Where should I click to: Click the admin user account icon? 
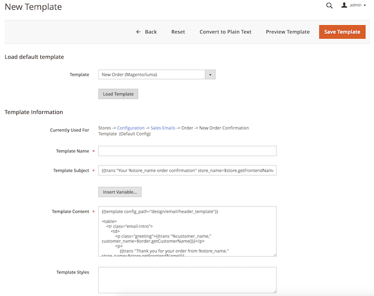click(344, 5)
